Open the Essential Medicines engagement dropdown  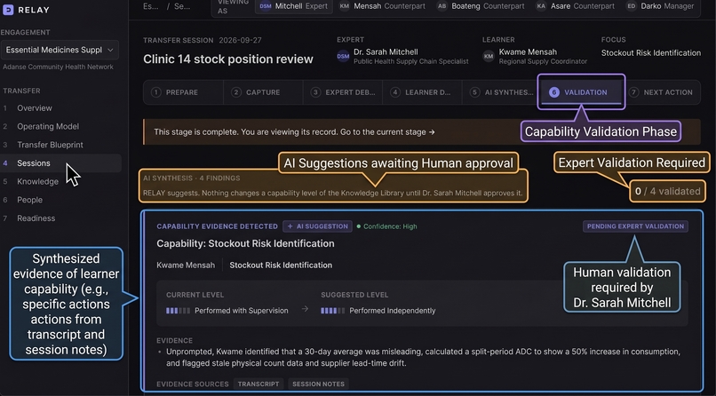pos(60,50)
